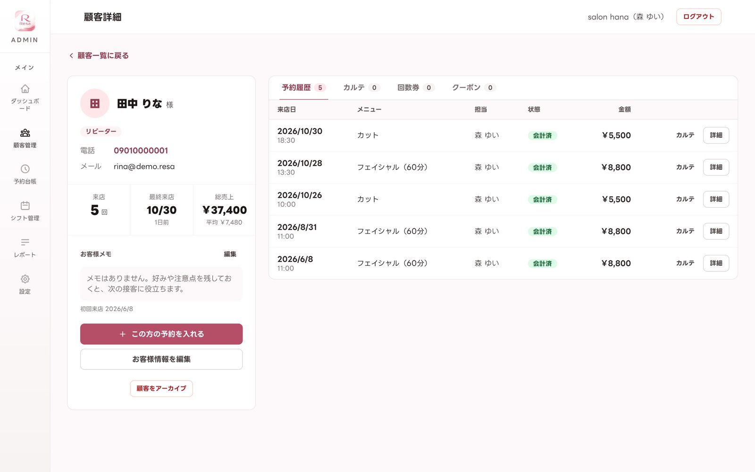755x472 pixels.
Task: Switch to the 予約履歴 tab
Action: 303,88
